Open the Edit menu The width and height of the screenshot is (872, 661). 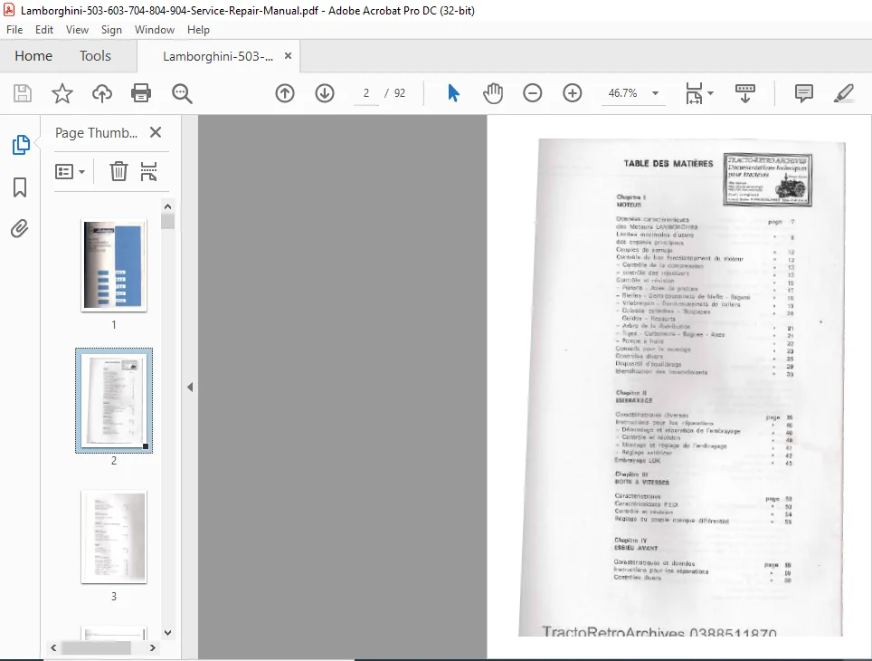point(44,30)
